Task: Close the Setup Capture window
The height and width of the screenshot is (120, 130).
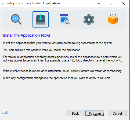Action: tap(123, 3)
